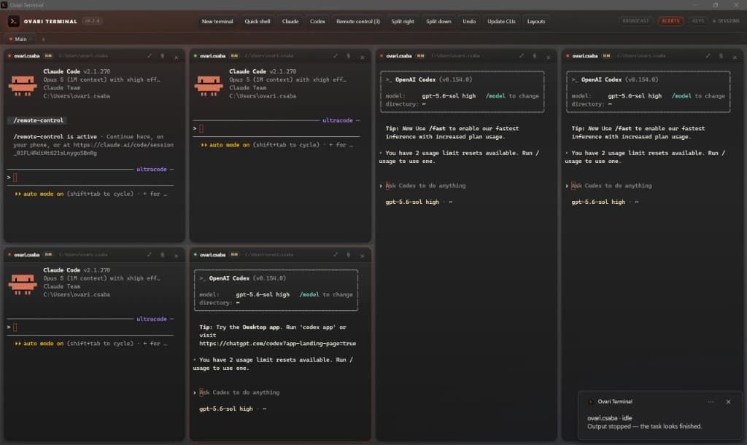Click the RUN badge on the /remote-control pane

click(48, 55)
